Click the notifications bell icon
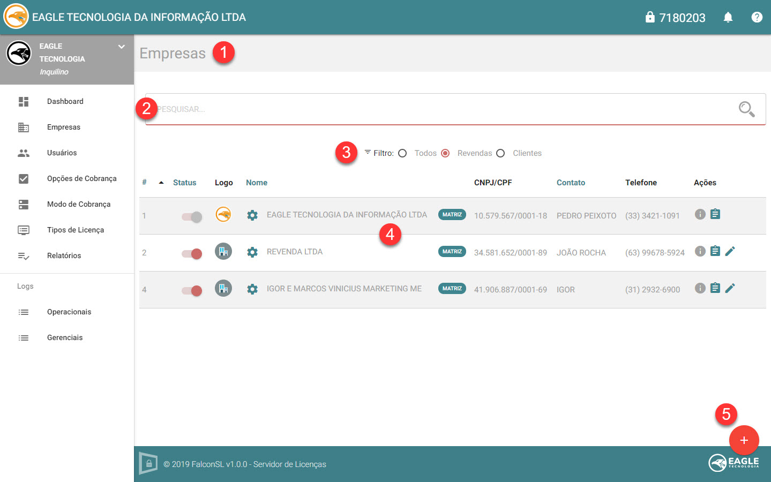771x482 pixels. [728, 18]
